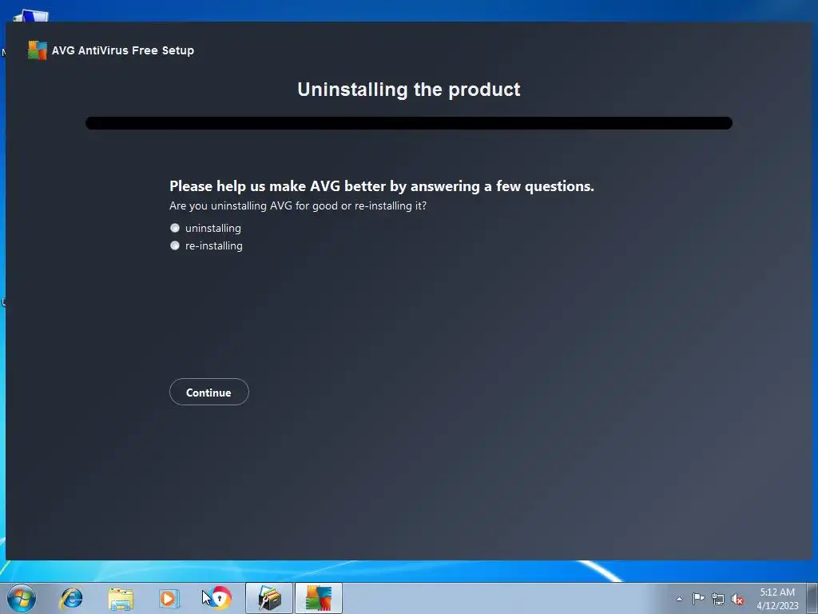
Task: Open network status tray icon
Action: 718,599
